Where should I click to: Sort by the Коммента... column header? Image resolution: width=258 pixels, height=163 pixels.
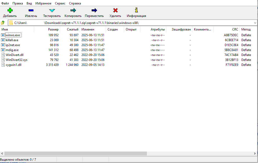click(x=203, y=29)
